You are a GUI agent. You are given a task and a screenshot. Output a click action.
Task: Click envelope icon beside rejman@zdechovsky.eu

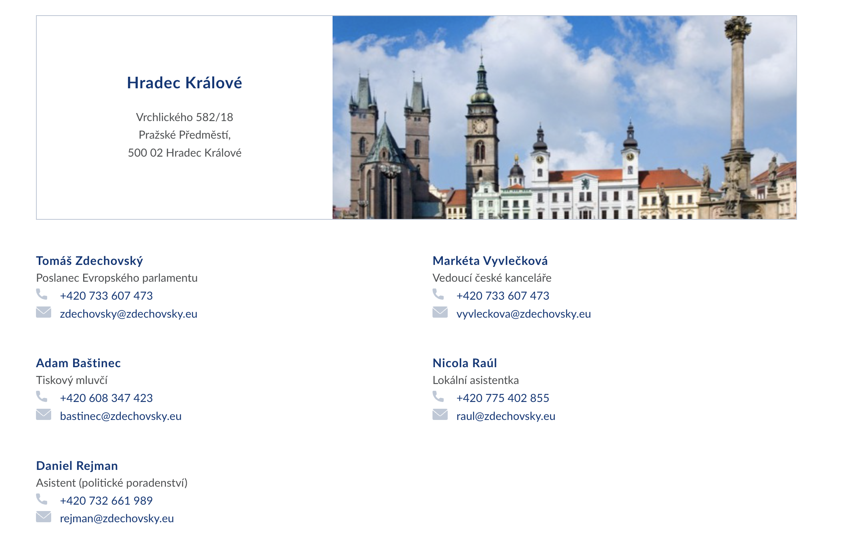43,517
